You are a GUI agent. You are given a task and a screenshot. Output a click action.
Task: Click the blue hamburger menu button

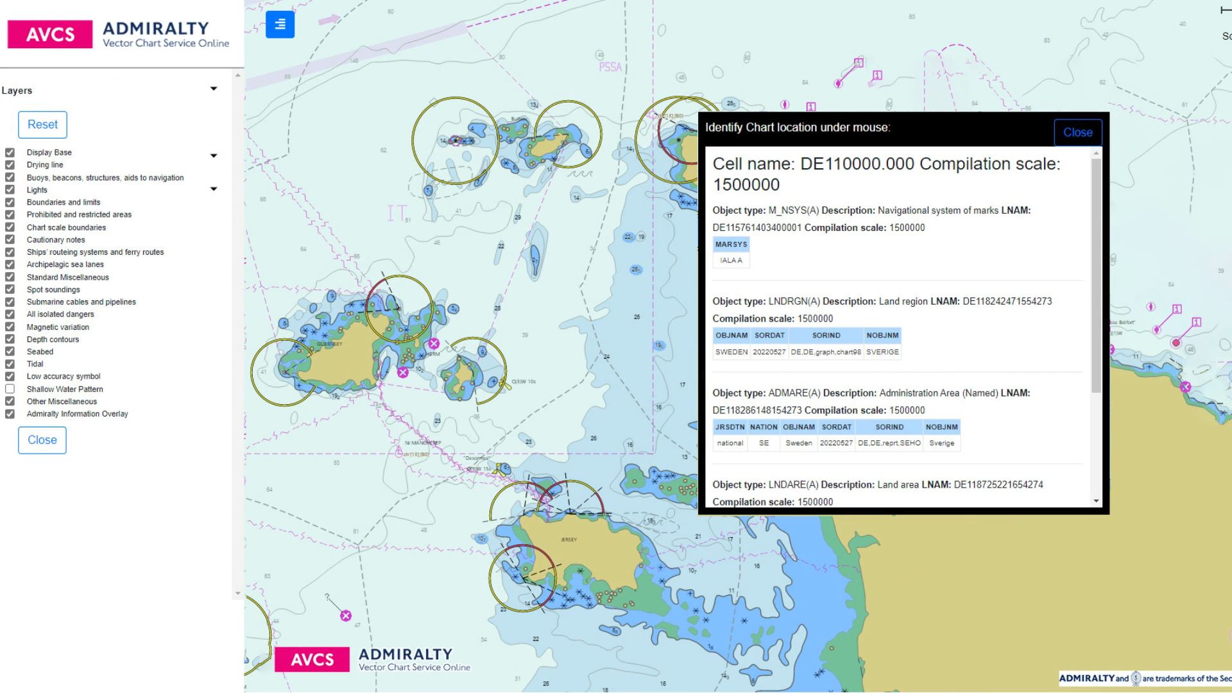pyautogui.click(x=280, y=24)
